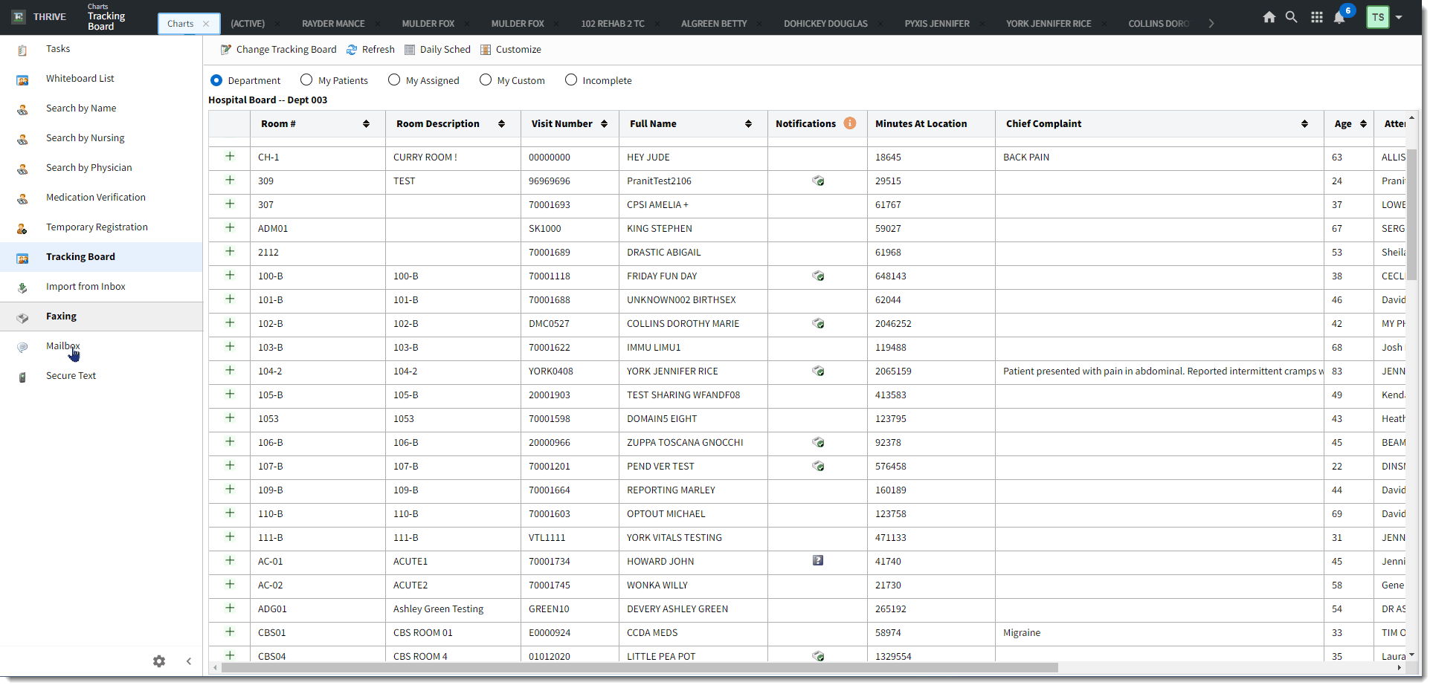This screenshot has height=688, width=1433.
Task: Sort by Room # column
Action: click(366, 124)
